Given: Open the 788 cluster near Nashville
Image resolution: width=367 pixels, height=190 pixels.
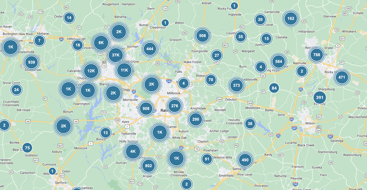Looking at the screenshot, I should pyautogui.click(x=317, y=55).
